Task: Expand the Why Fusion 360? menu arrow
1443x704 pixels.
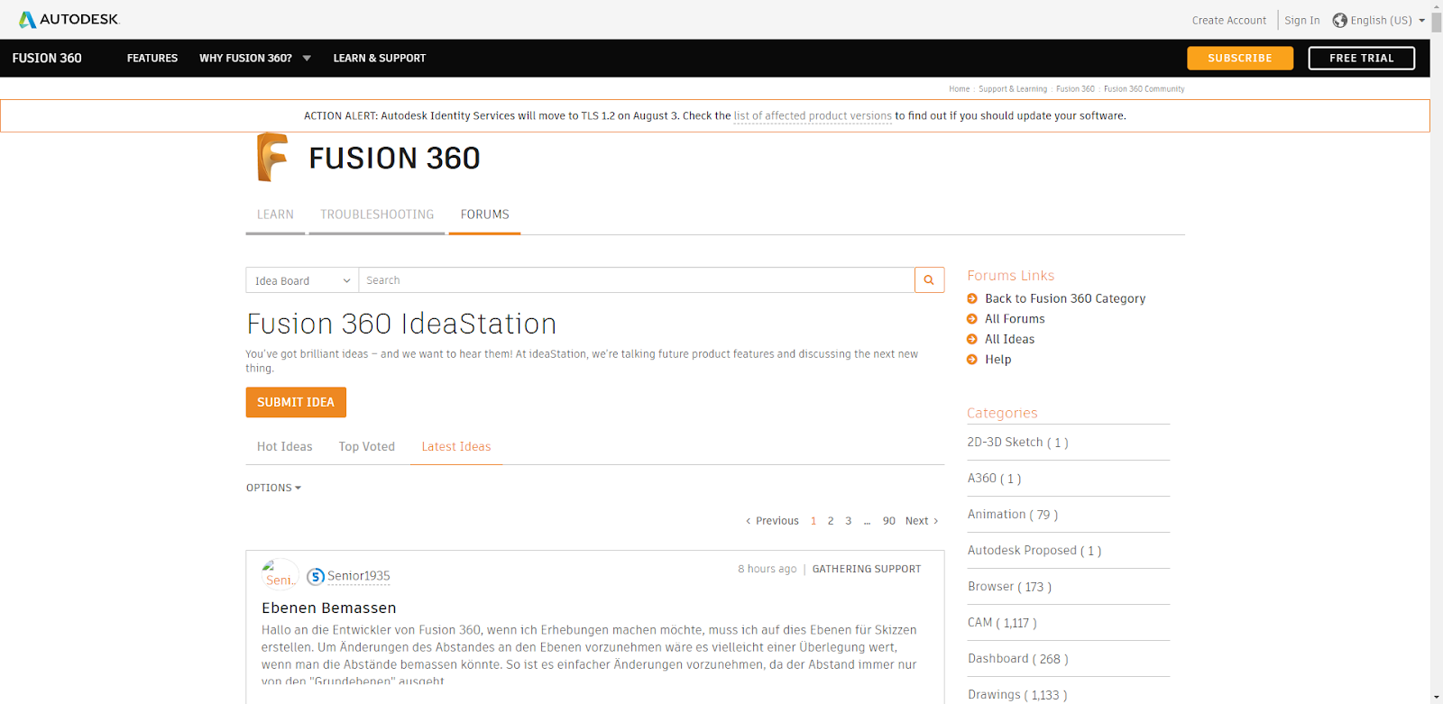Action: click(x=307, y=59)
